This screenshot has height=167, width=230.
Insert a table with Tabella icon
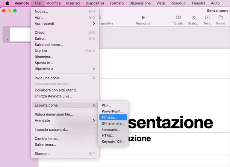[179, 18]
